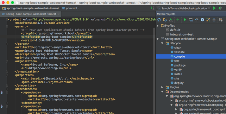The width and height of the screenshot is (226, 114).
Task: Collapse the <properties> element fold marker
Action: [x=7, y=75]
